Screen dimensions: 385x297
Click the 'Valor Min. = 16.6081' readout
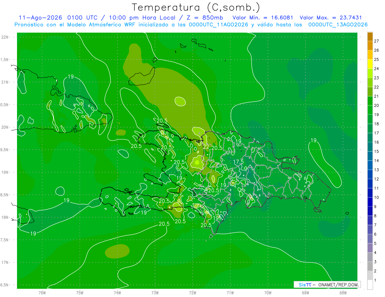click(x=263, y=18)
